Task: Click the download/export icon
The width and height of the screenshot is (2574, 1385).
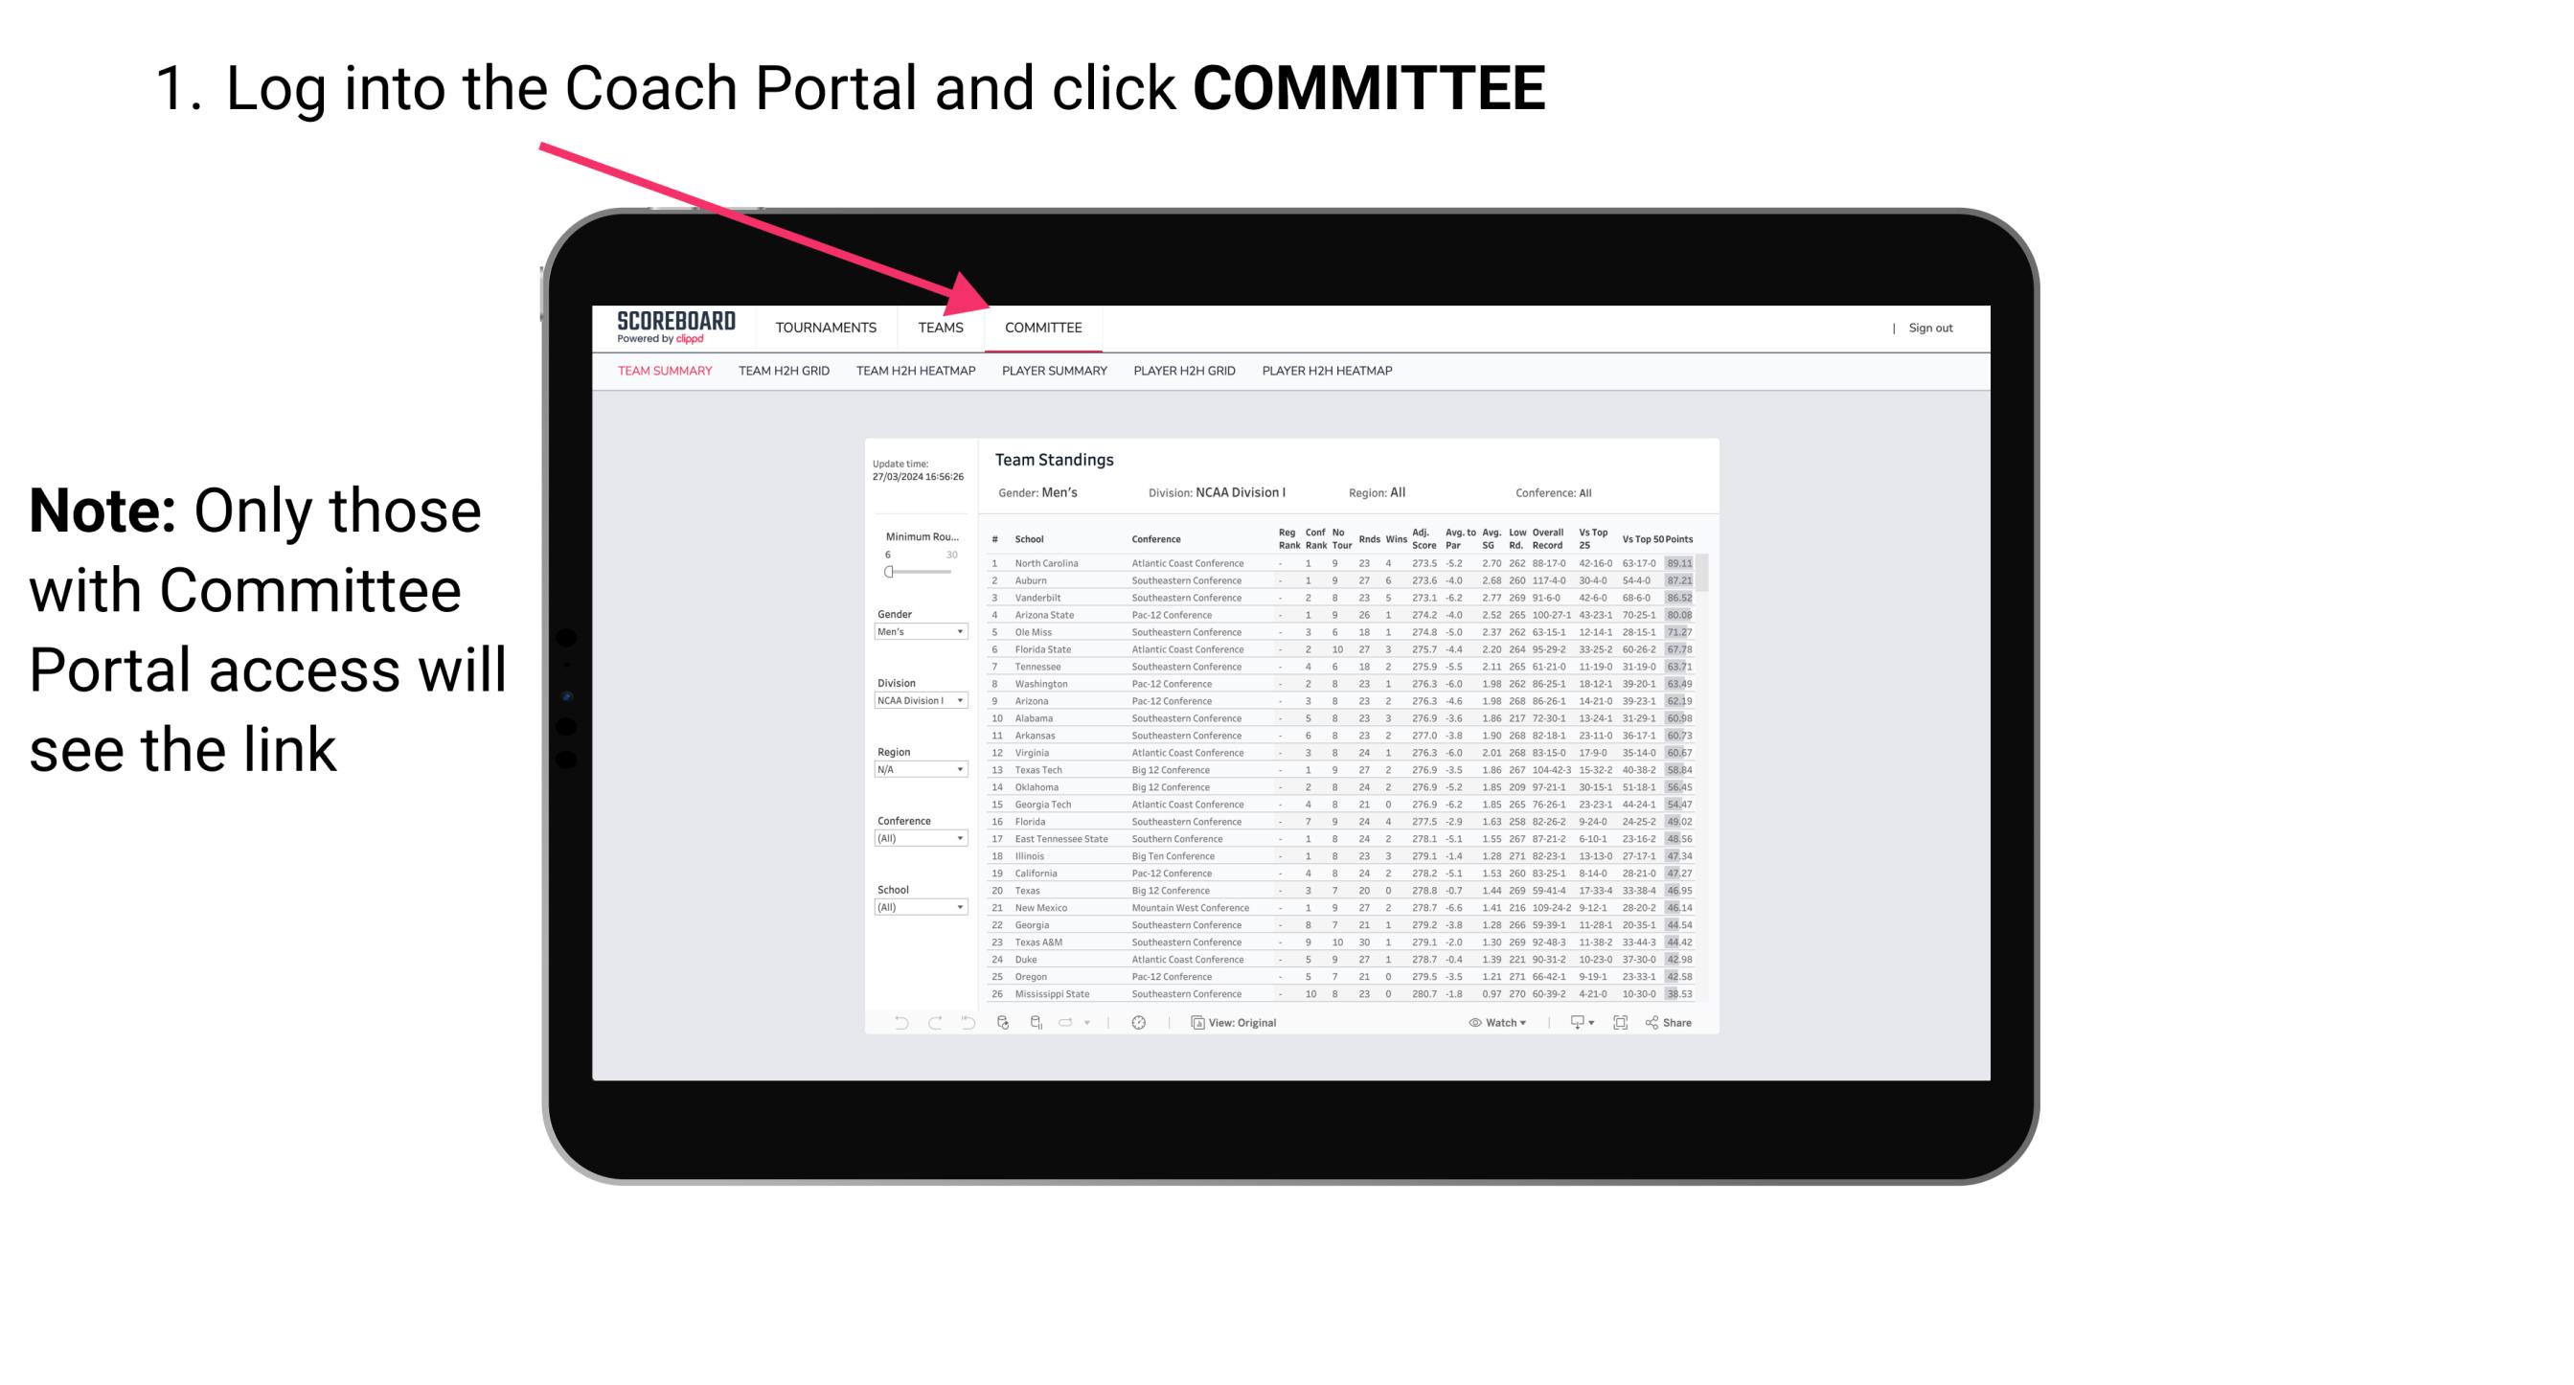Action: point(1571,1023)
